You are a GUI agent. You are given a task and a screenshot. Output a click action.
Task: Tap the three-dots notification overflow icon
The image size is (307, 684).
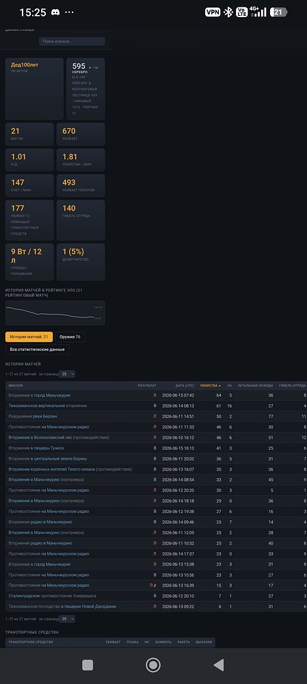pyautogui.click(x=69, y=12)
